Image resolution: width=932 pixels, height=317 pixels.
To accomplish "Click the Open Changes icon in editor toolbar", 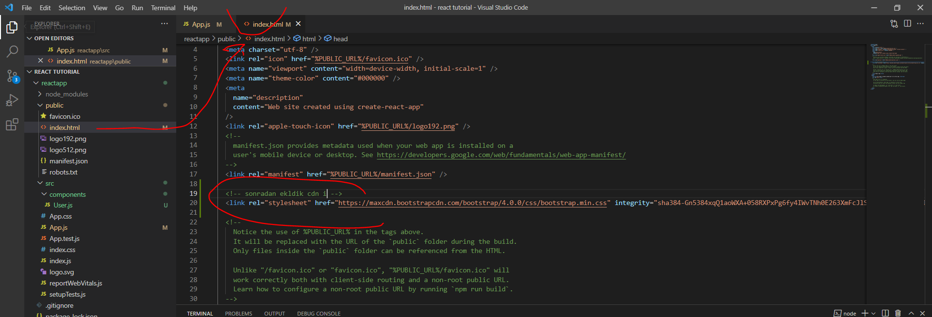I will [x=894, y=24].
